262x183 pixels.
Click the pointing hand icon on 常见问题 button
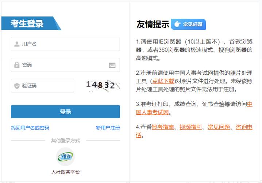[x=177, y=24]
